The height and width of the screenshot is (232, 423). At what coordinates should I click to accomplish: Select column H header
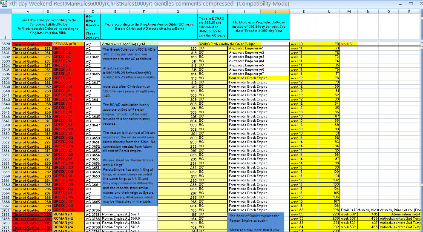(x=213, y=11)
